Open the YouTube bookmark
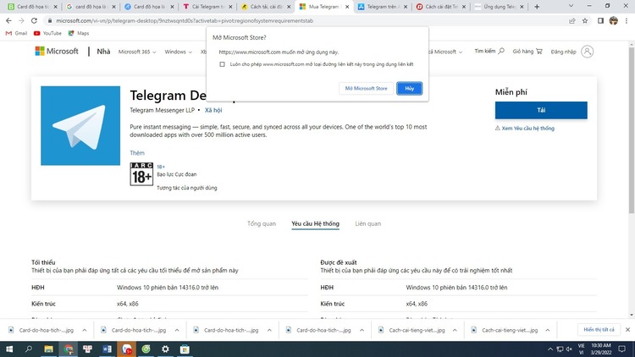The image size is (635, 357). [47, 33]
